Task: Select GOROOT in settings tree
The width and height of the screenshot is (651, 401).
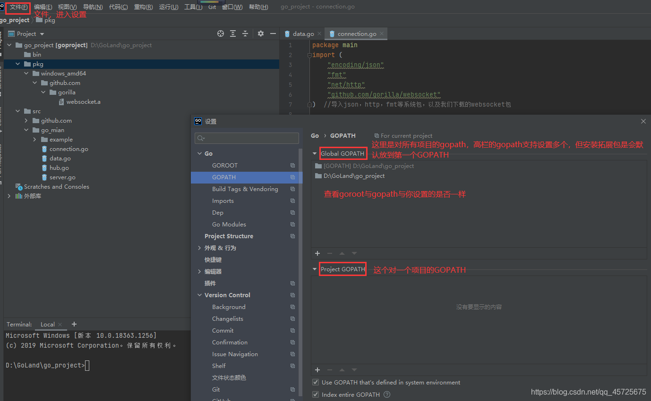Action: click(x=225, y=166)
